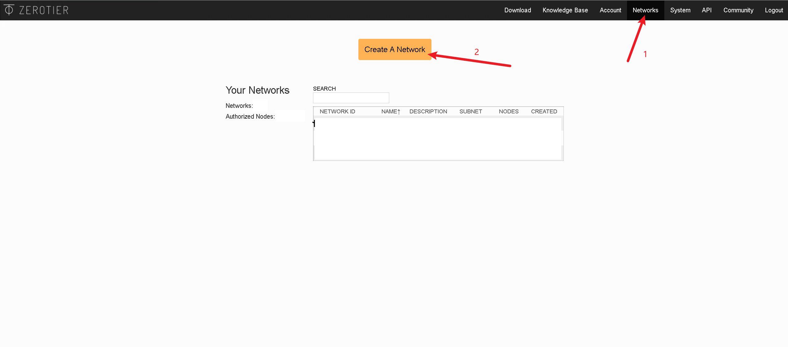Sort table by DESCRIPTION column
The image size is (788, 347).
click(x=428, y=112)
